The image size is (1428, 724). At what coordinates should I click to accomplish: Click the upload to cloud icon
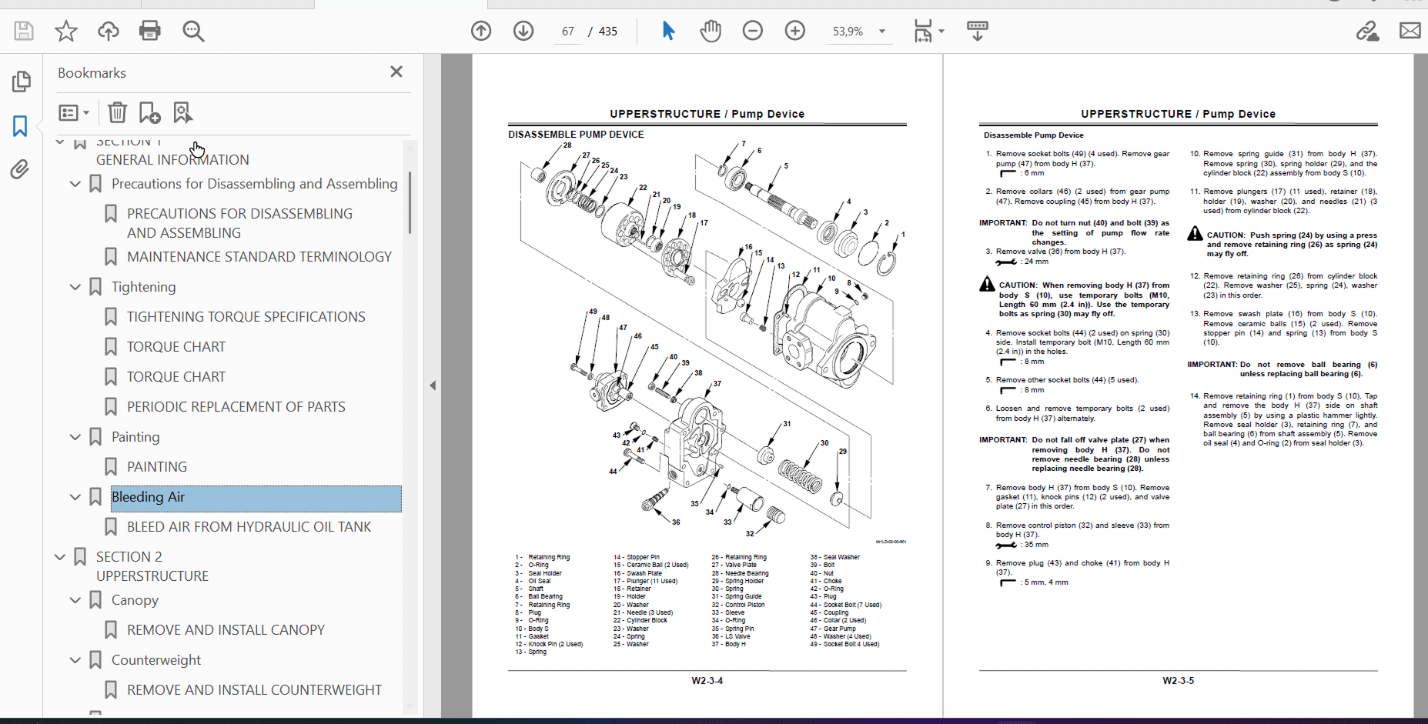[x=109, y=31]
